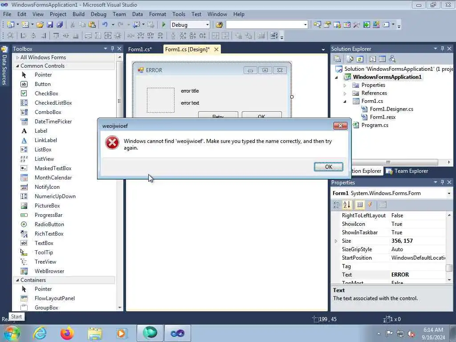Click the Save floppy disk toolbar icon
Viewport: 456px width, 342px height.
pos(50,25)
